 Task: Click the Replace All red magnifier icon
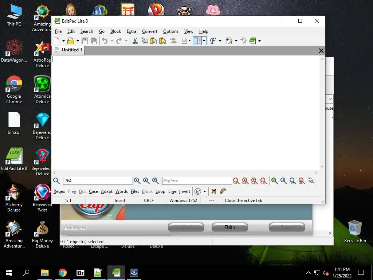point(263,181)
